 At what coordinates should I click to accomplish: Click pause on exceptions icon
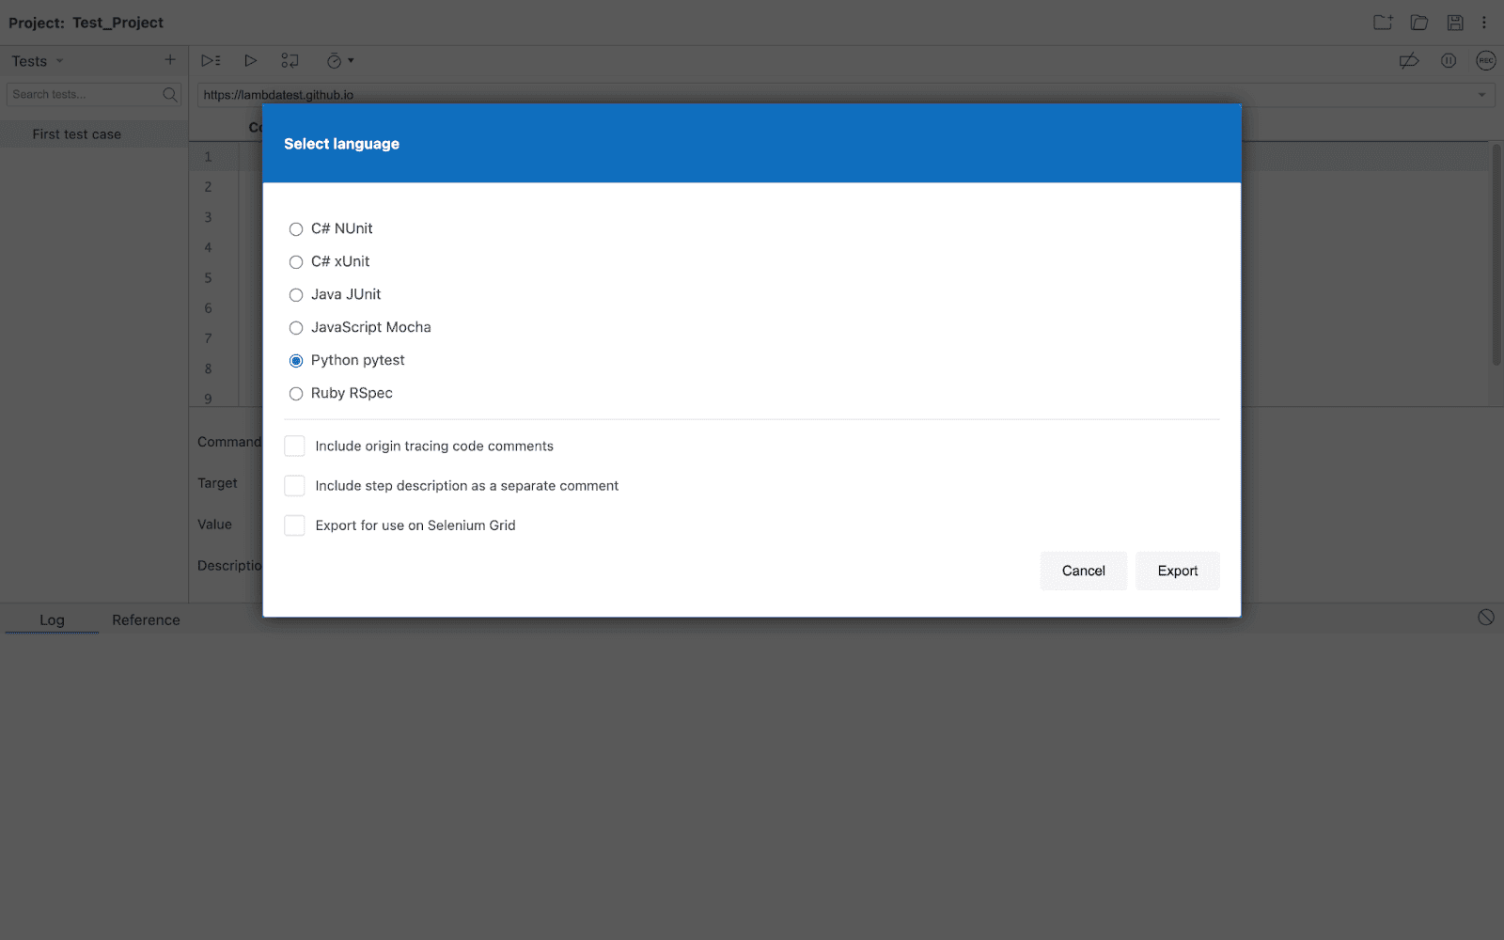(1449, 61)
